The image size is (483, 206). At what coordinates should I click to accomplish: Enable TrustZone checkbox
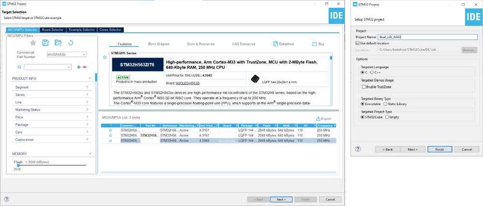tap(364, 87)
